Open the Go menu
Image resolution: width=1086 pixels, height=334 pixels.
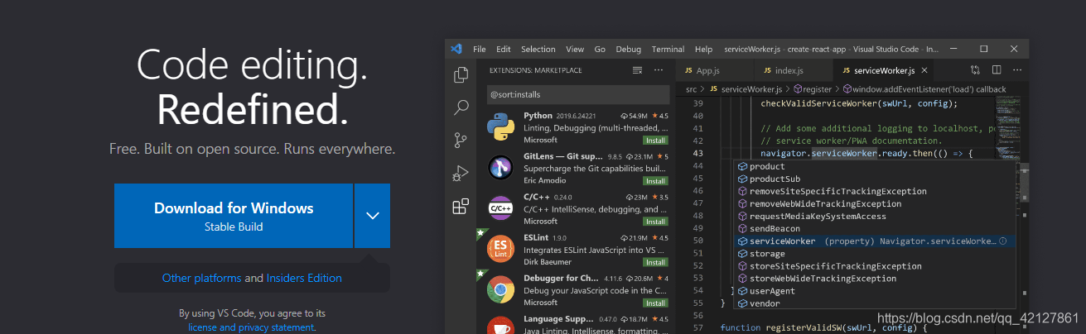click(x=600, y=49)
